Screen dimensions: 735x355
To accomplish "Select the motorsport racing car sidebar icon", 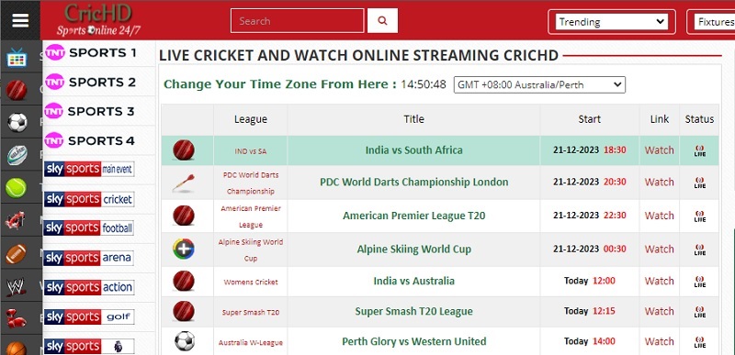I will coord(15,221).
